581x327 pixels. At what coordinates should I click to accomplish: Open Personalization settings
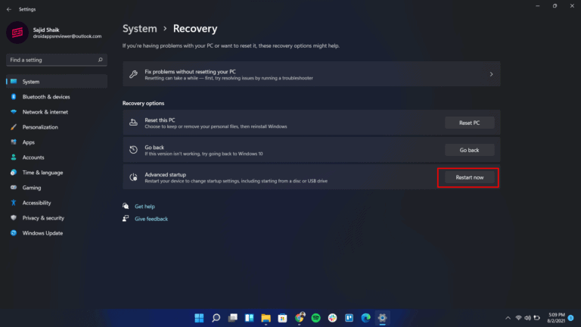click(57, 127)
